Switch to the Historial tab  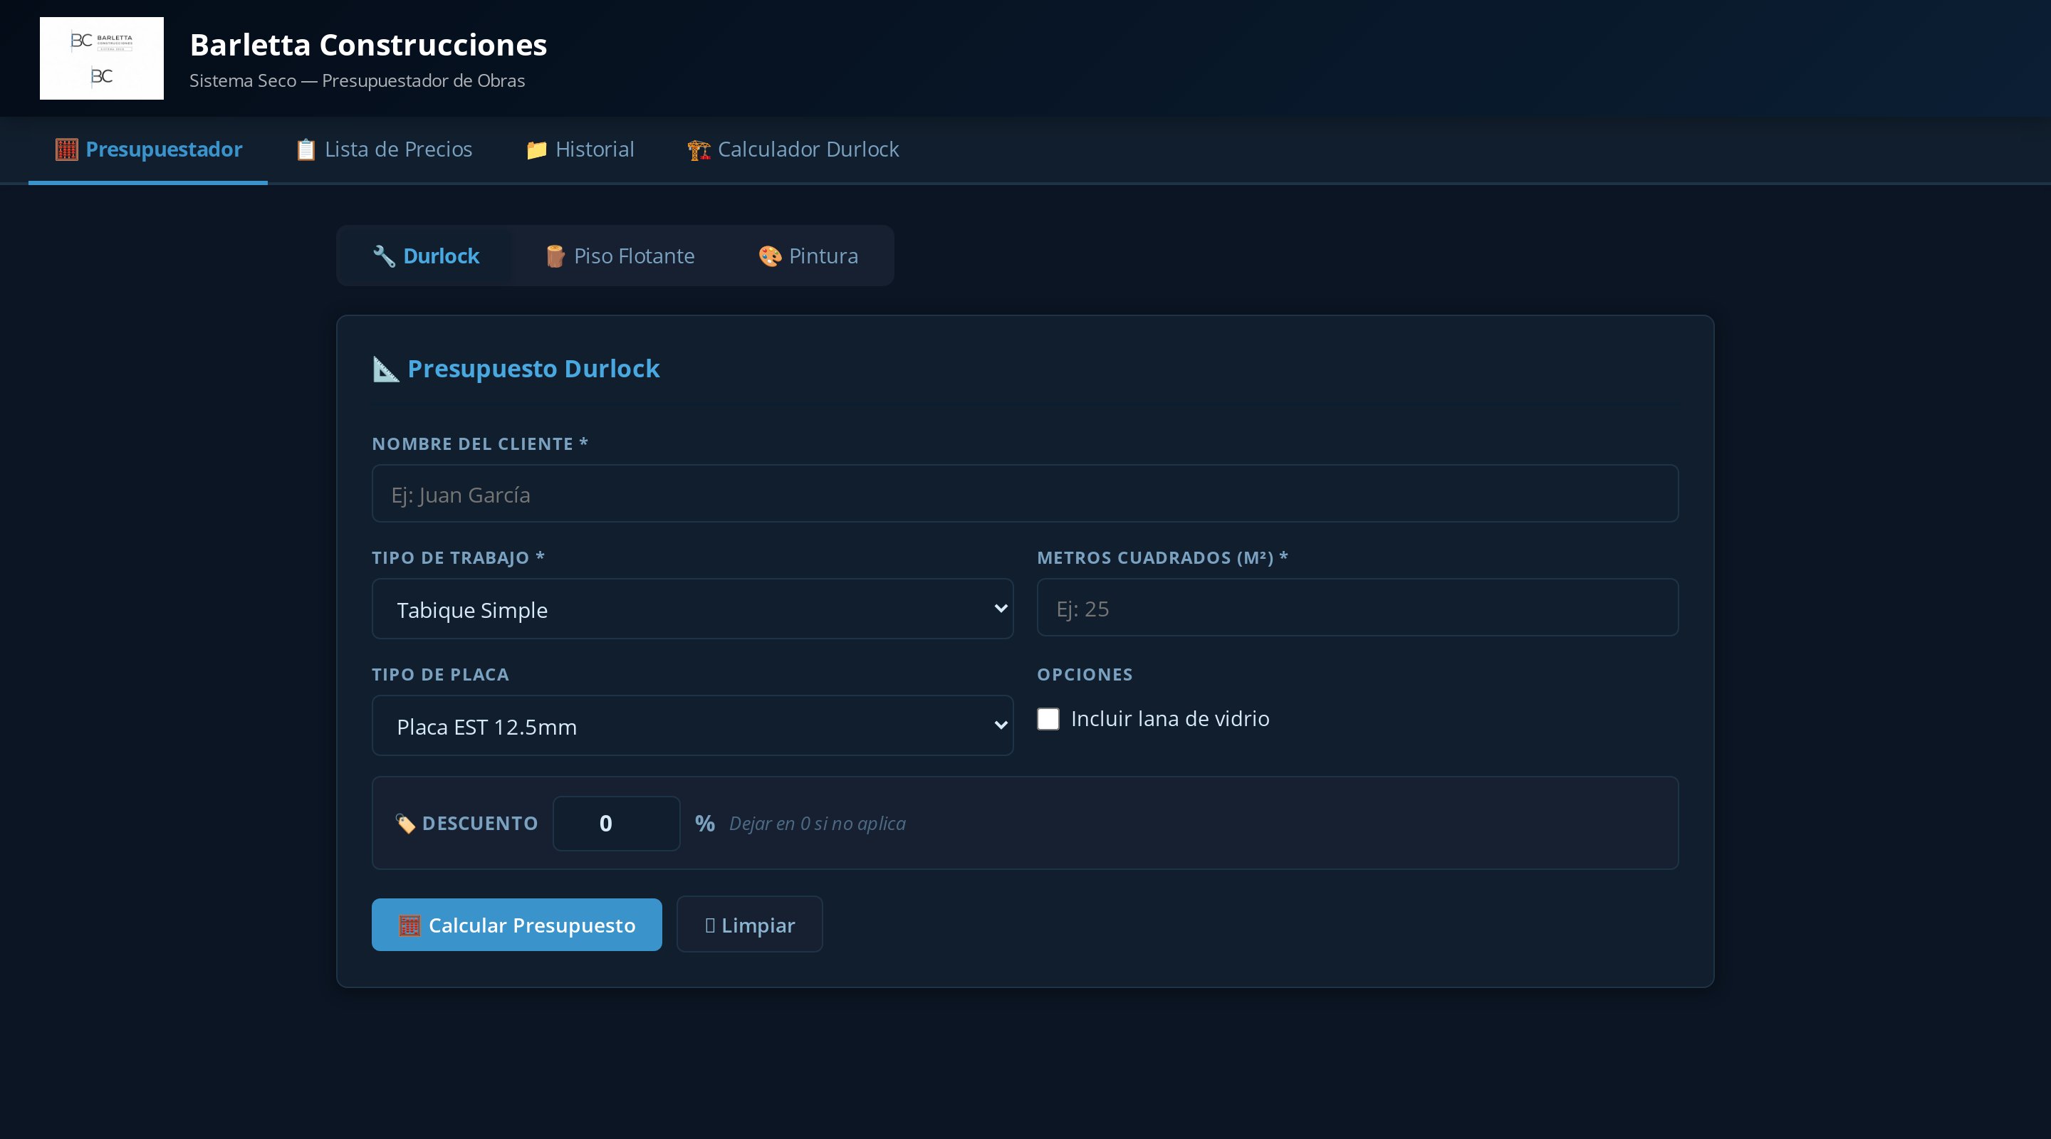[580, 149]
